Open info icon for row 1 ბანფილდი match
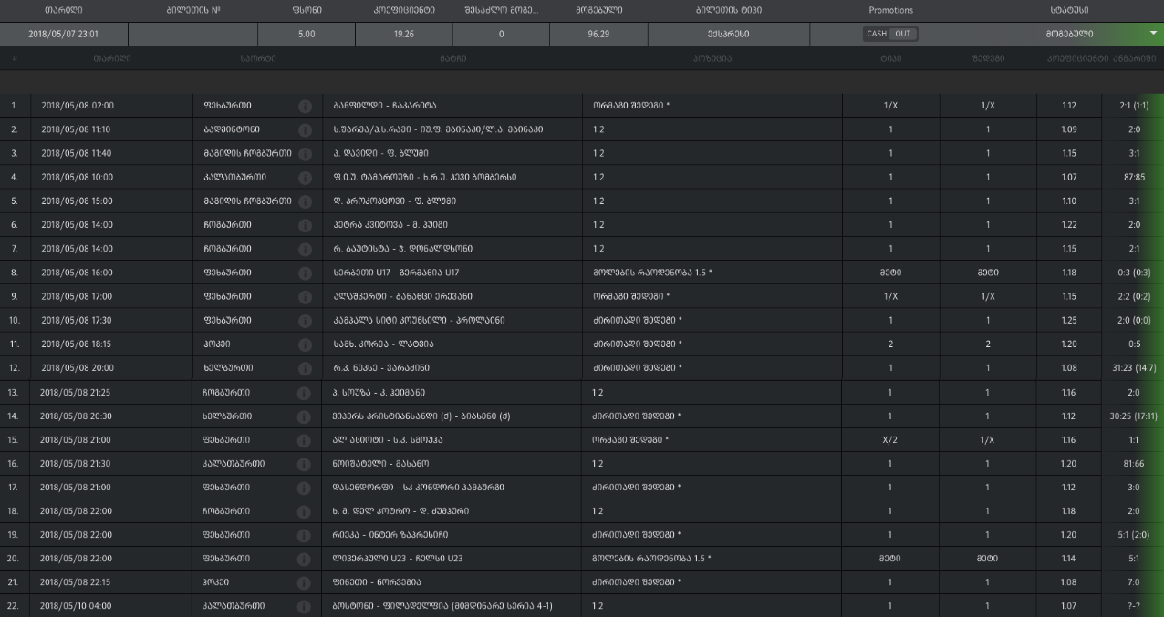Image resolution: width=1164 pixels, height=617 pixels. pyautogui.click(x=306, y=106)
